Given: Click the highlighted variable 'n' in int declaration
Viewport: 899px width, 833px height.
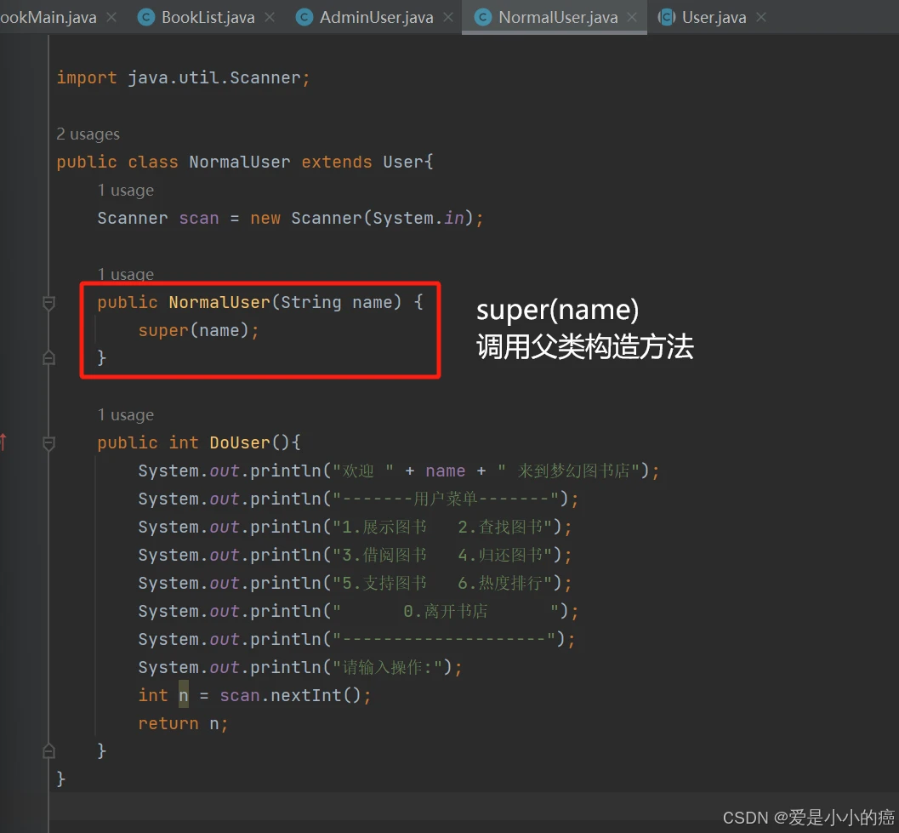Looking at the screenshot, I should tap(184, 696).
